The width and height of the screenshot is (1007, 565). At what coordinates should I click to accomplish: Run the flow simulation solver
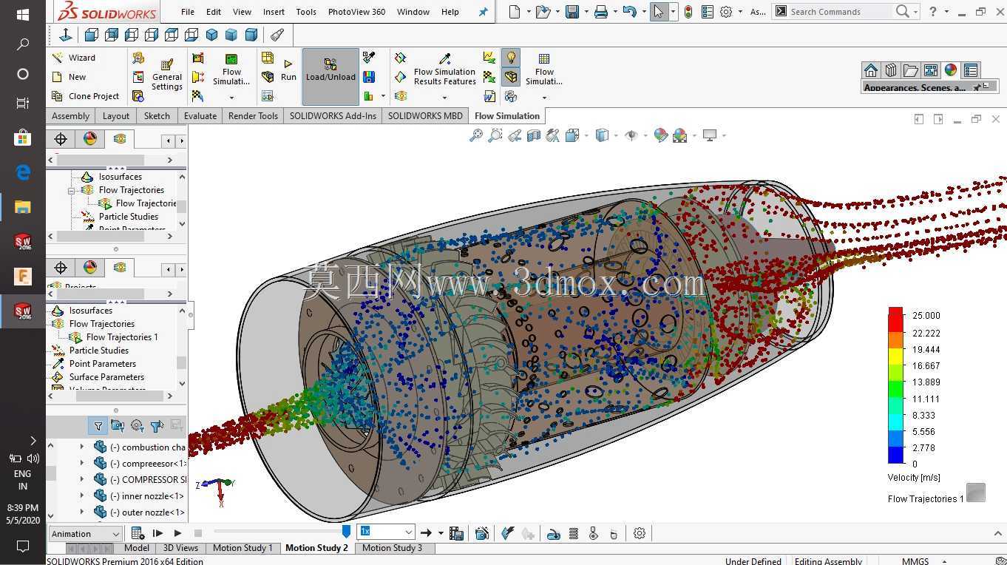coord(288,70)
